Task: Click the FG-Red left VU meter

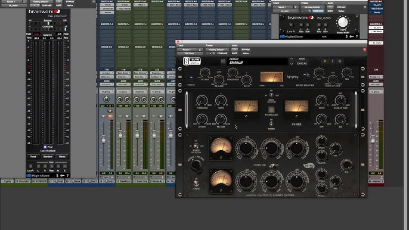Action: click(246, 107)
